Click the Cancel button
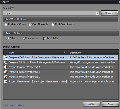Viewport: 120px width, 109px height. (x=92, y=104)
